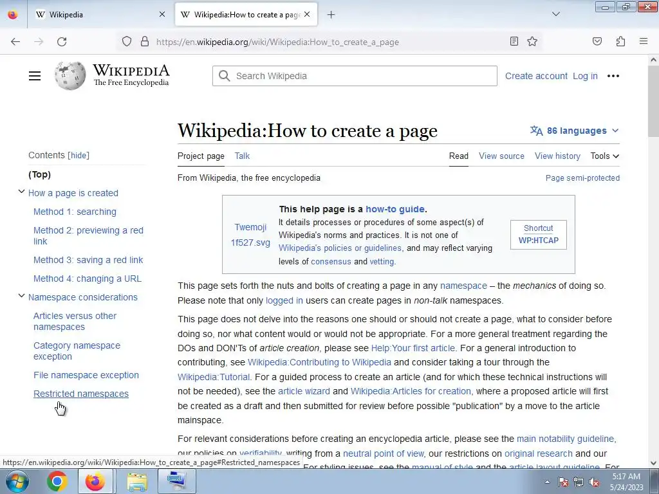Go back with the browser back arrow
Viewport: 659px width, 494px height.
[x=15, y=42]
